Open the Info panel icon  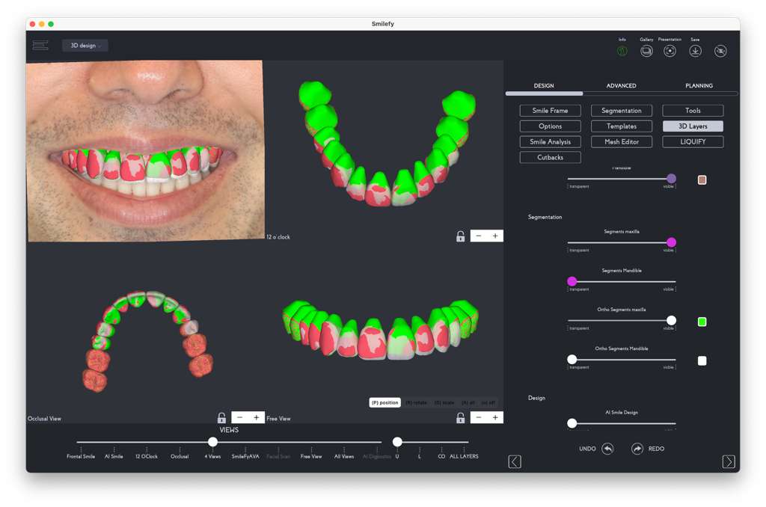pyautogui.click(x=622, y=51)
